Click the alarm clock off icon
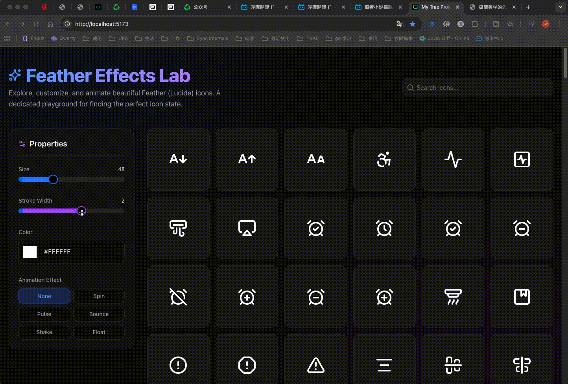The image size is (568, 384). coord(178,297)
